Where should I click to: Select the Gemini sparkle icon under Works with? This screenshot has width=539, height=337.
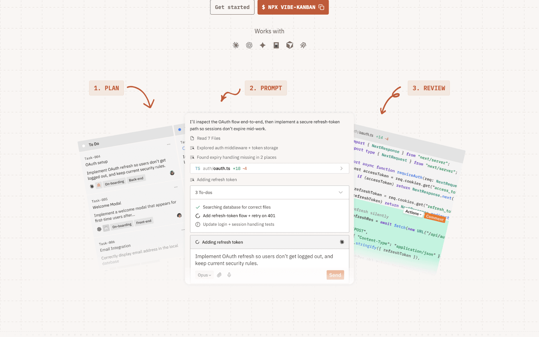262,45
